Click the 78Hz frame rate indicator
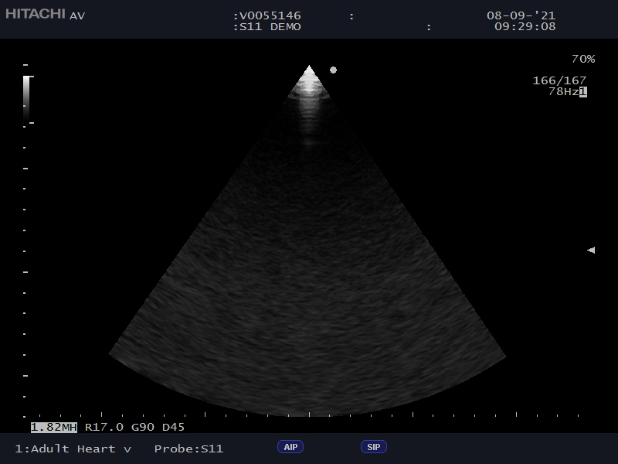This screenshot has height=464, width=618. tap(563, 91)
